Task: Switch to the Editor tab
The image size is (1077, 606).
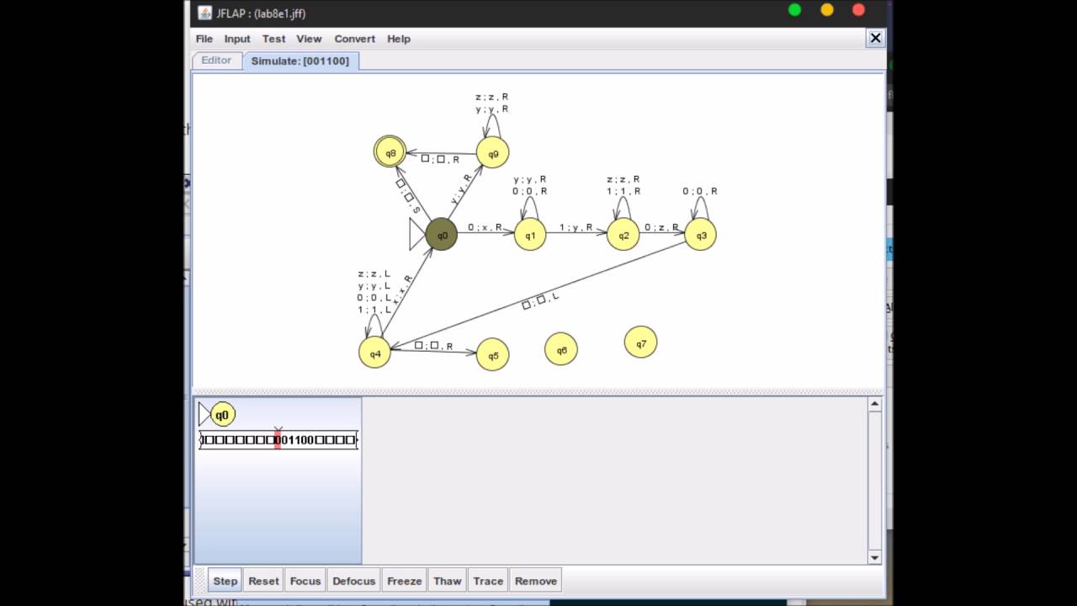Action: (x=216, y=61)
